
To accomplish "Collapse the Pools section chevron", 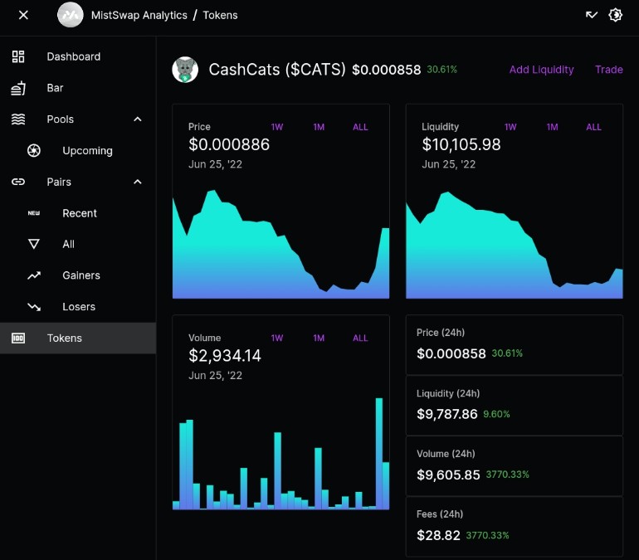I will coord(138,119).
